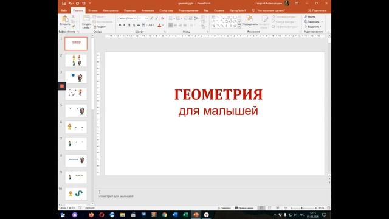The height and width of the screenshot is (219, 389).
Task: Click the ГЕОМЕТРИЯ title text on slide
Action: point(218,95)
